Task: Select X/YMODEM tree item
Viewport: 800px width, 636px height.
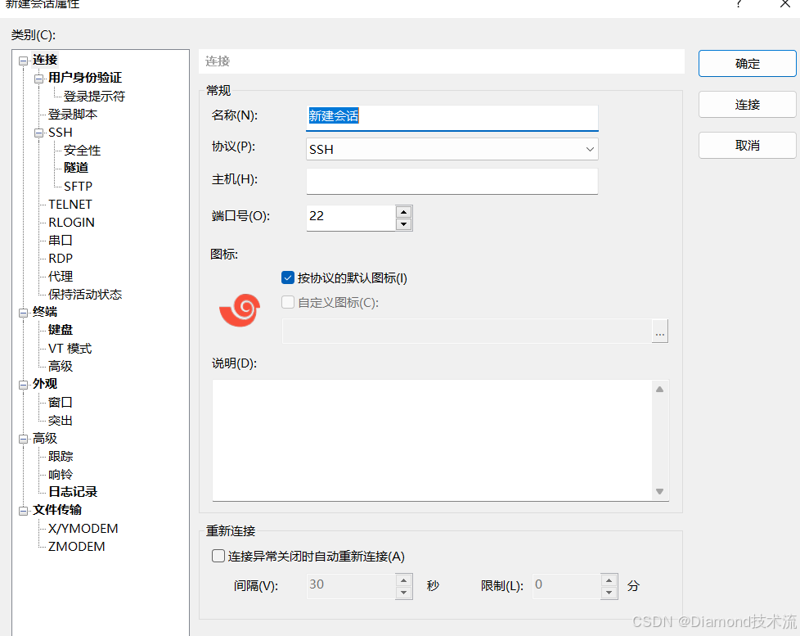Action: (83, 528)
